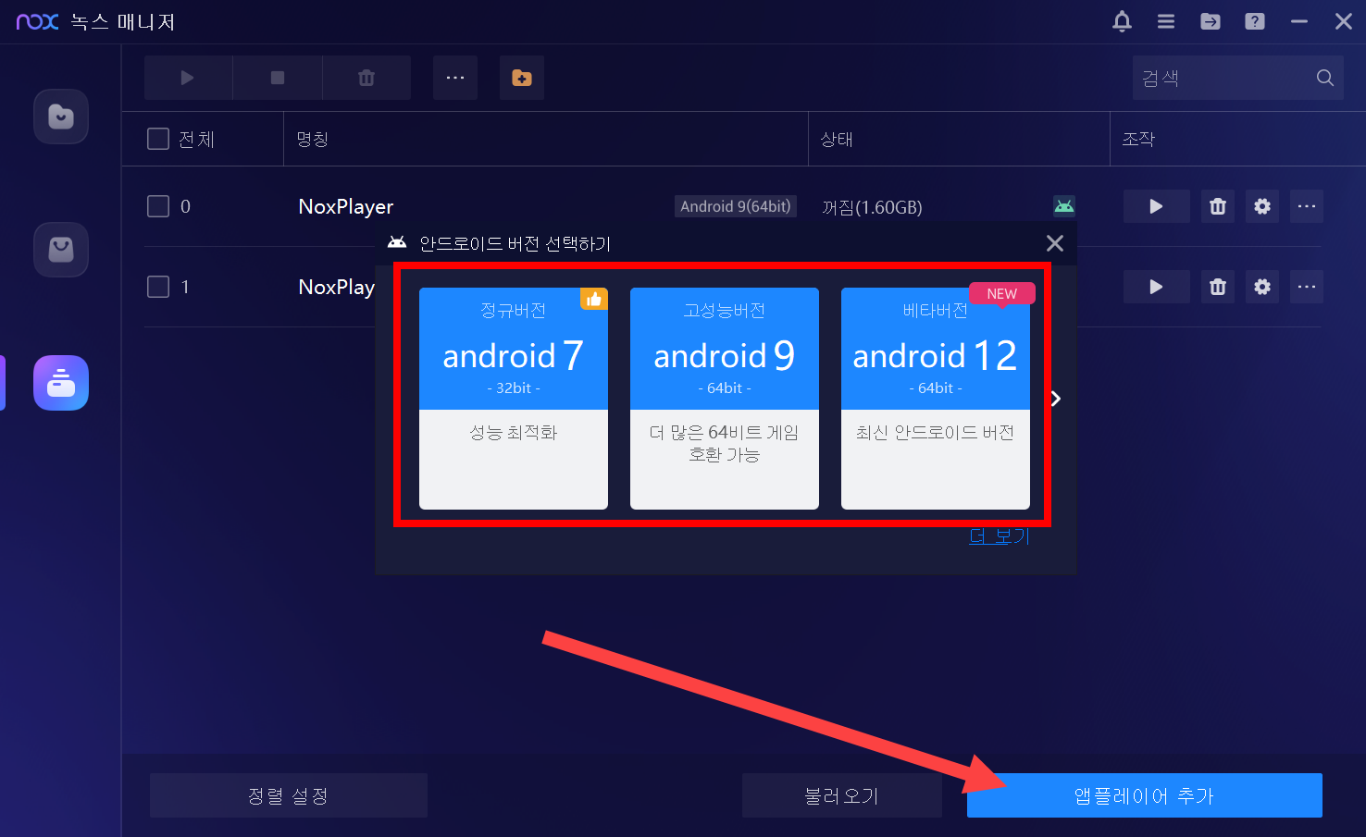Click the 앱플레이어 추가 button

coord(1145,795)
